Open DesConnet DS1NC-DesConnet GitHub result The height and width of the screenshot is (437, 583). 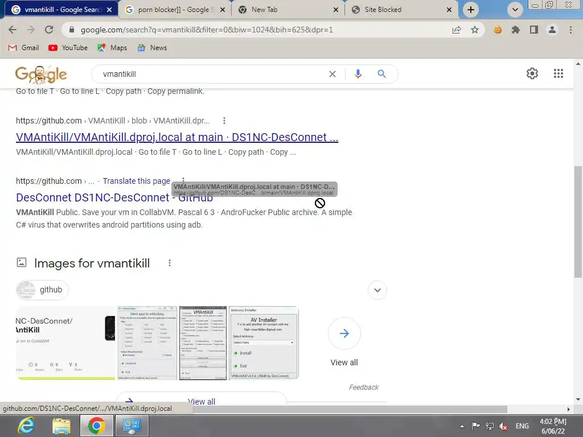coord(114,197)
